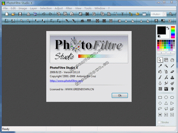This screenshot has height=133, width=178.
Task: Select the Hand move tool
Action: 172,60
